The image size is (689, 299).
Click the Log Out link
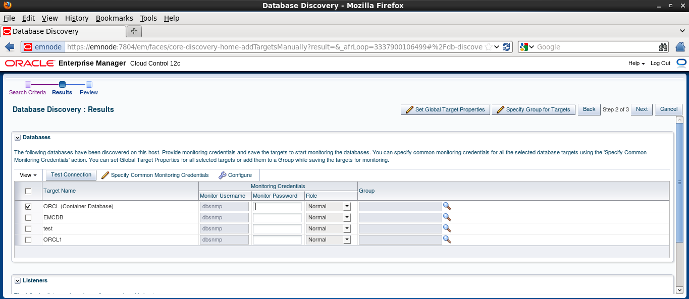[660, 64]
